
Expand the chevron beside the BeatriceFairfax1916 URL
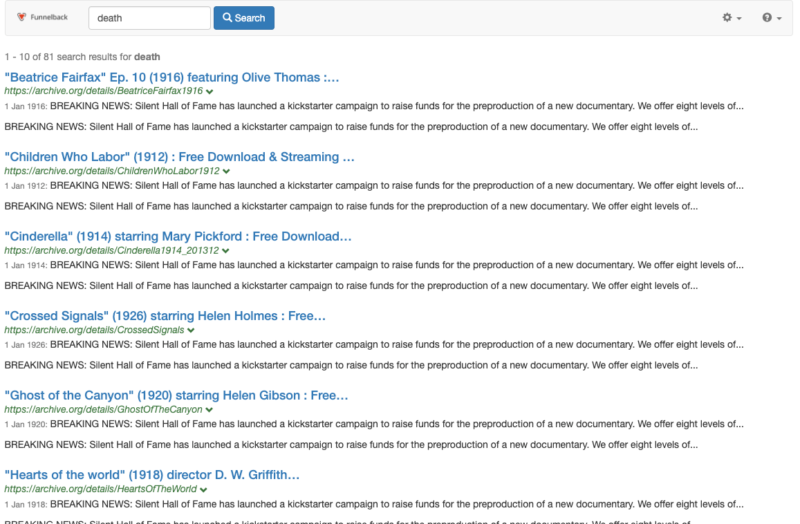click(x=210, y=91)
